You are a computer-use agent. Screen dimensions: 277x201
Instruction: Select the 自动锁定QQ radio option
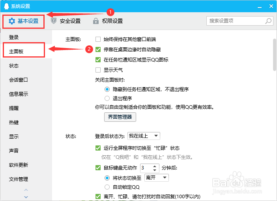coord(107,187)
